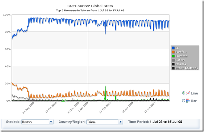The image size is (204, 132).
Task: Click the 1 Jan 2009 axis label
Action: [83, 107]
